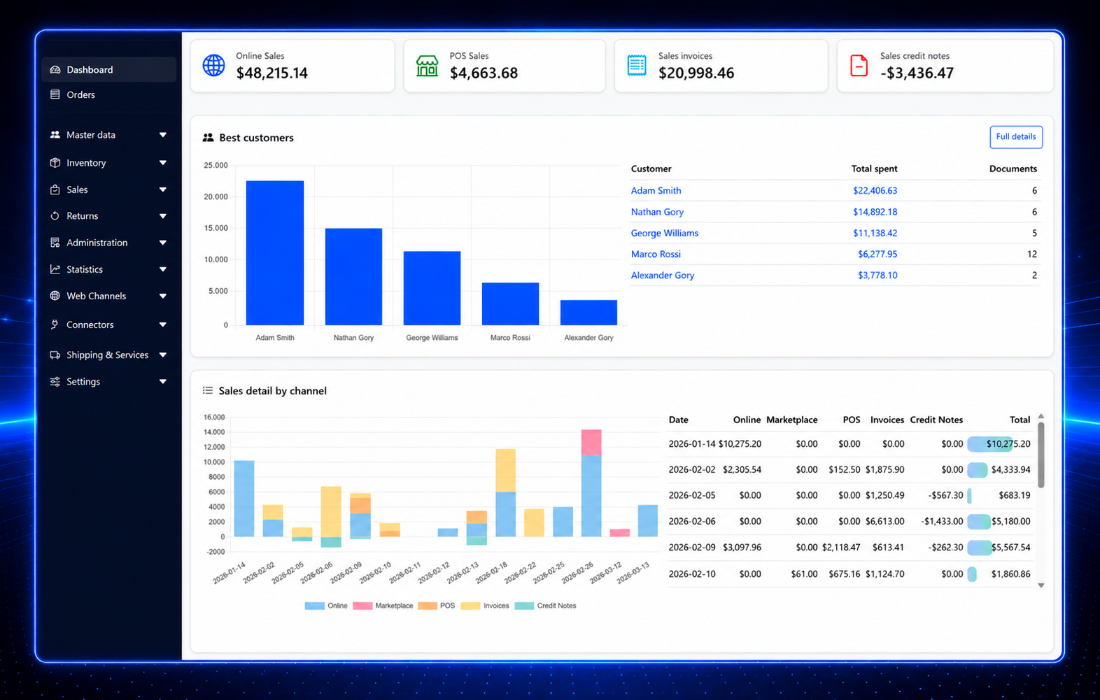Toggle the Invoices legend swatch
The width and height of the screenshot is (1100, 700).
470,606
